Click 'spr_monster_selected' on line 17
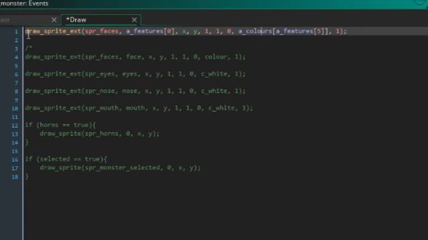This screenshot has height=240, width=428. pyautogui.click(x=122, y=167)
